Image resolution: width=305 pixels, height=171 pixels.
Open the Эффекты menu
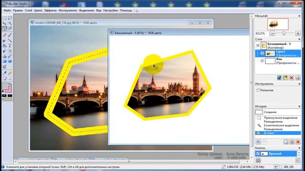[x=51, y=10]
